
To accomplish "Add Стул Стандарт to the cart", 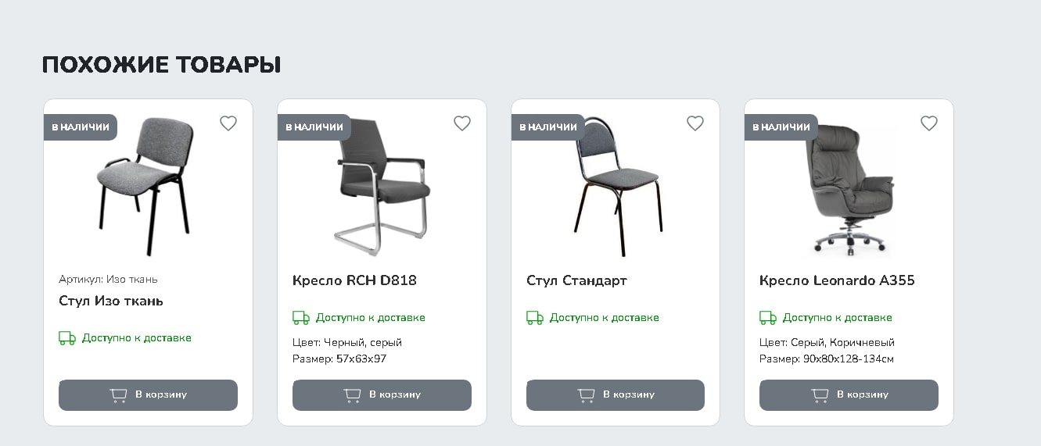I will pyautogui.click(x=616, y=395).
